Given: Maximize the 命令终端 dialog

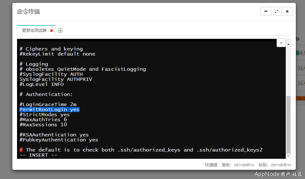Looking at the screenshot, I should coord(277,11).
